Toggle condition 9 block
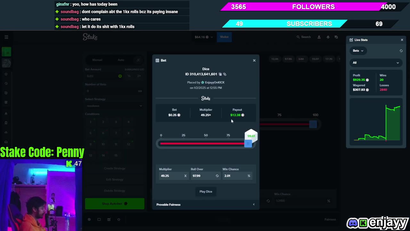 coord(90,144)
